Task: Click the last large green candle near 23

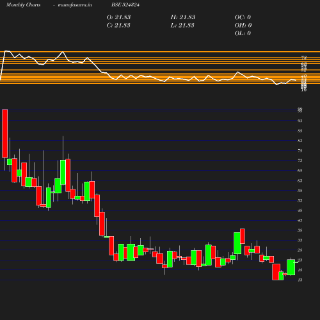Action: (291, 267)
